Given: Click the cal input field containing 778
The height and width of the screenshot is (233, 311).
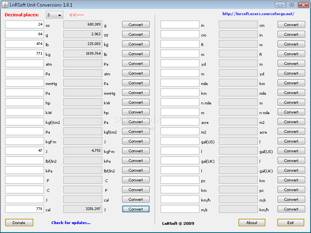Looking at the screenshot, I should click(24, 209).
